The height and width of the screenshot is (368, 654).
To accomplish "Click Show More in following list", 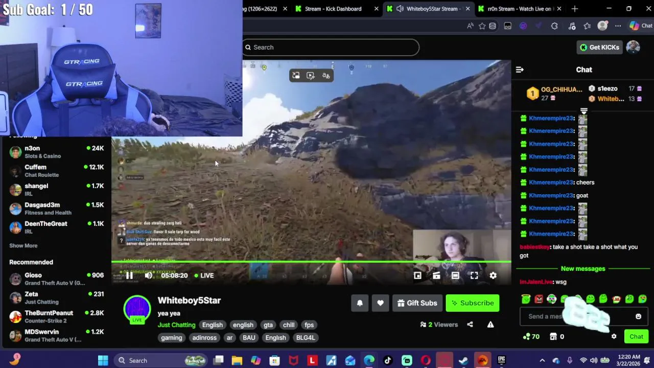I will coord(24,246).
